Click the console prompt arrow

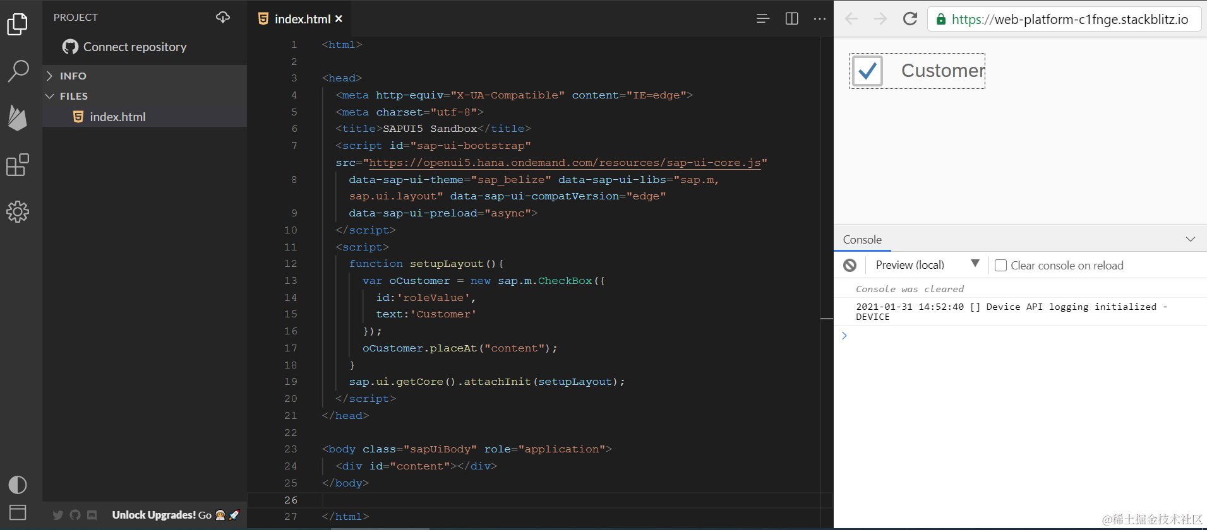pos(844,336)
